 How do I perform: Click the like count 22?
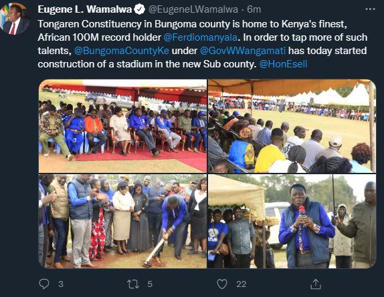click(241, 284)
